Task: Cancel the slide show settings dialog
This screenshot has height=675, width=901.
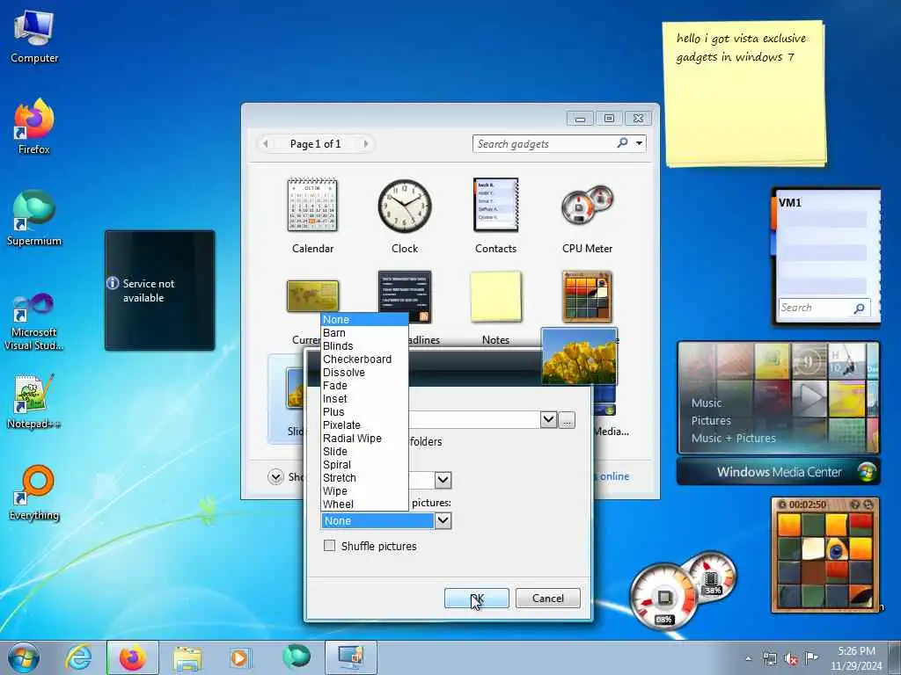Action: click(547, 598)
